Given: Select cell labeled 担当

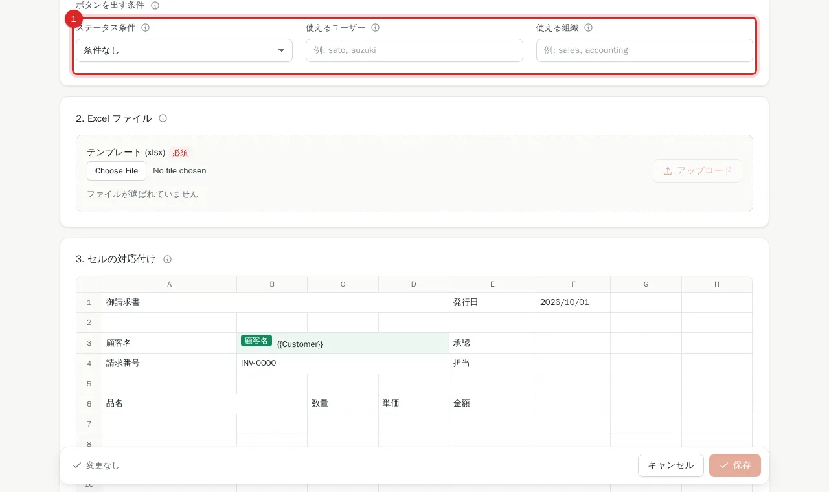Looking at the screenshot, I should tap(493, 363).
